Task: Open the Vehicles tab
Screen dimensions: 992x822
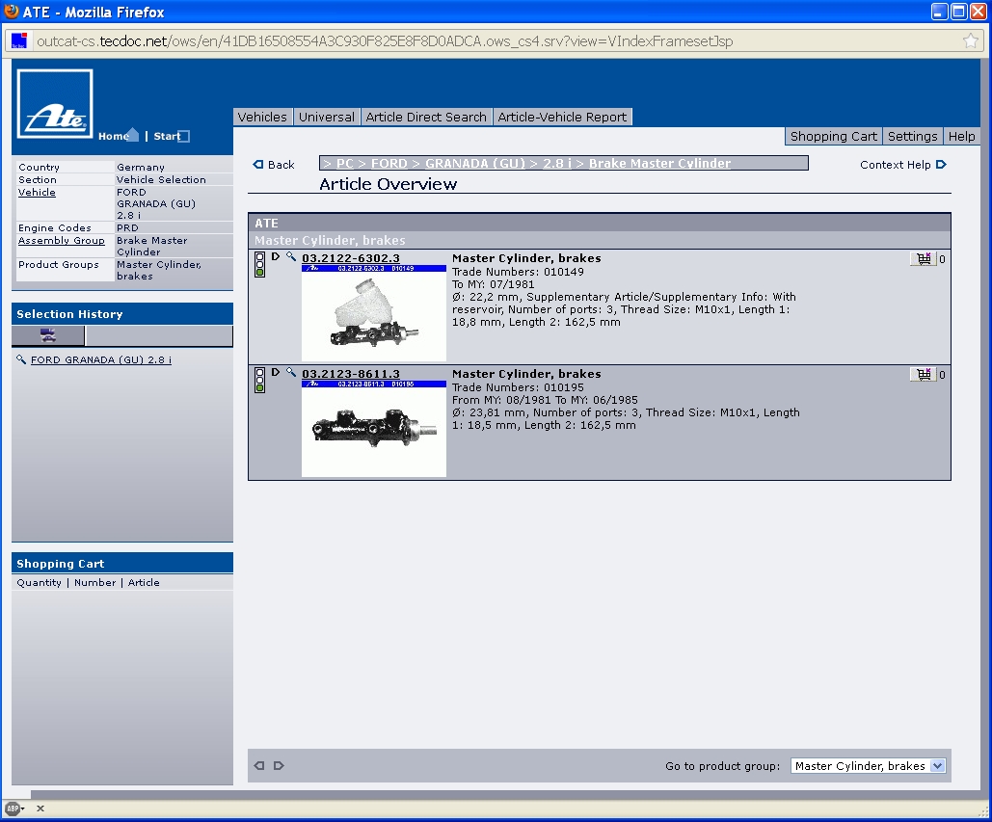Action: click(x=262, y=117)
